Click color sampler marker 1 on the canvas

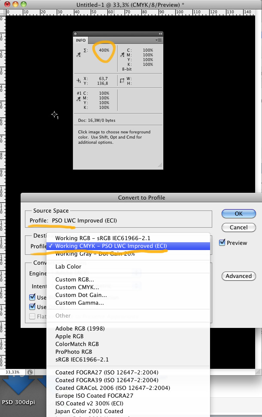coord(55,114)
